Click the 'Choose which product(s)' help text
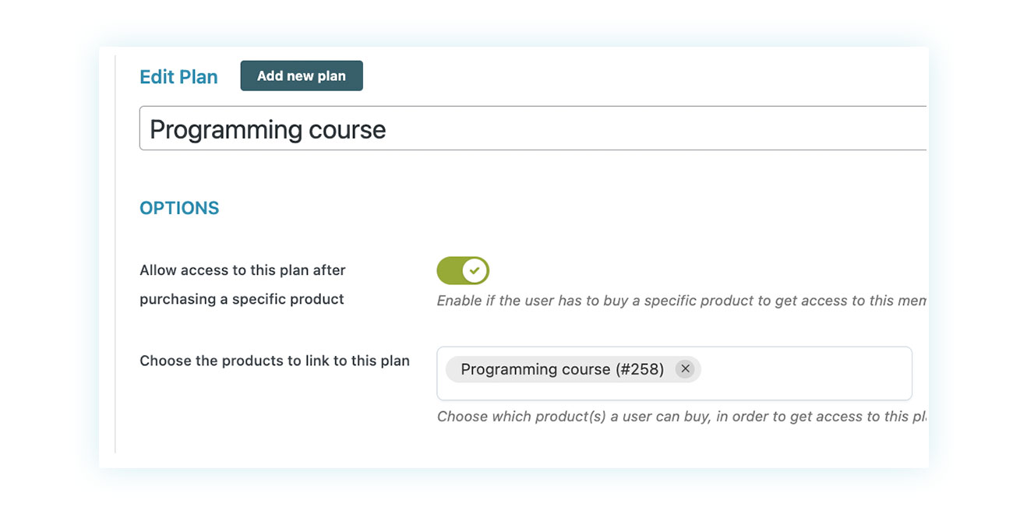This screenshot has width=1013, height=514. pos(682,417)
